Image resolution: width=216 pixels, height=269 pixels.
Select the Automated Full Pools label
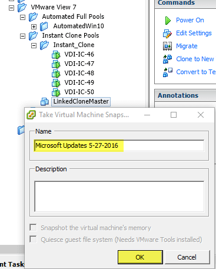tap(73, 16)
